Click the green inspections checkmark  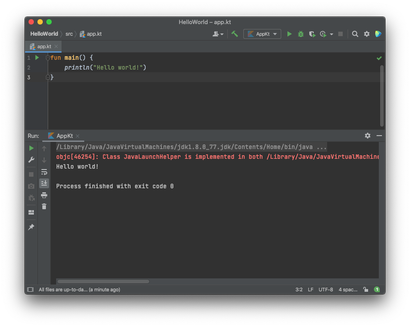coord(379,58)
